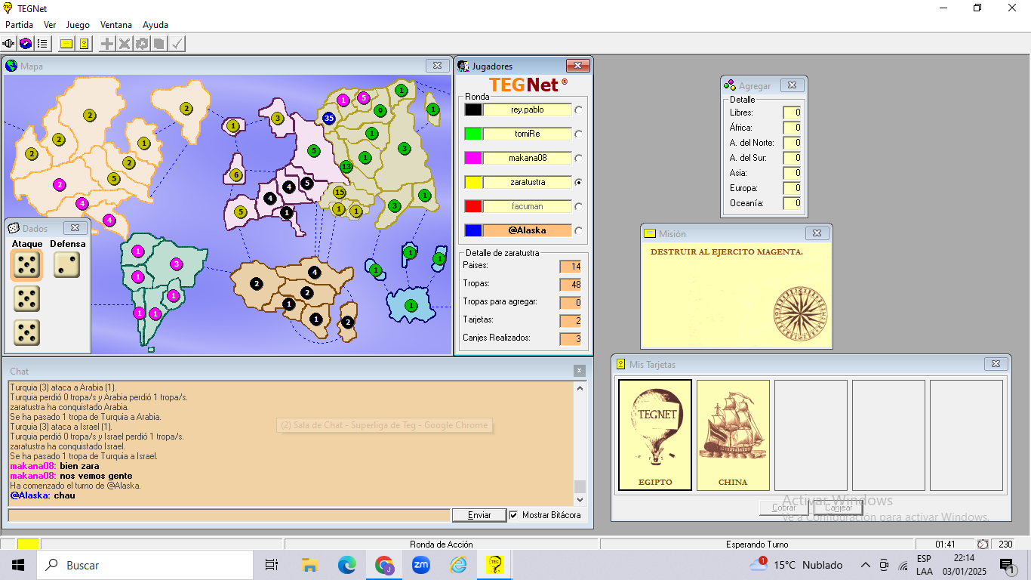Click the connect plug toolbar icon
Screen dimensions: 1031x580
coord(9,44)
